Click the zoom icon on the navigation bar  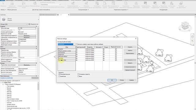(x=193, y=41)
